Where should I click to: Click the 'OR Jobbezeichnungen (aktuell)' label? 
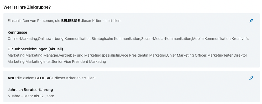click(35, 49)
